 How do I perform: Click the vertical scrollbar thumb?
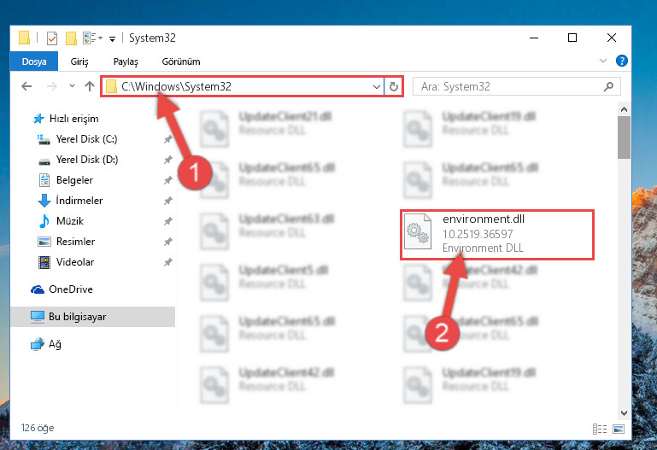tap(624, 137)
